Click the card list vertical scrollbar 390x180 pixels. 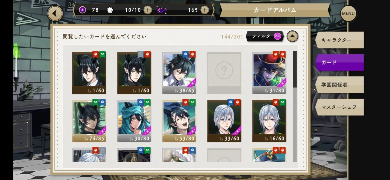tap(295, 106)
